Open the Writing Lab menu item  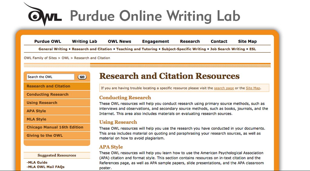[x=84, y=41]
